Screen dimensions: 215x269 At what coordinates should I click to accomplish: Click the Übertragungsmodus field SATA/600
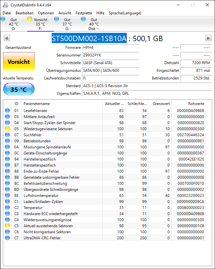click(x=111, y=71)
